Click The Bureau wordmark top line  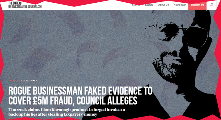(15, 3)
